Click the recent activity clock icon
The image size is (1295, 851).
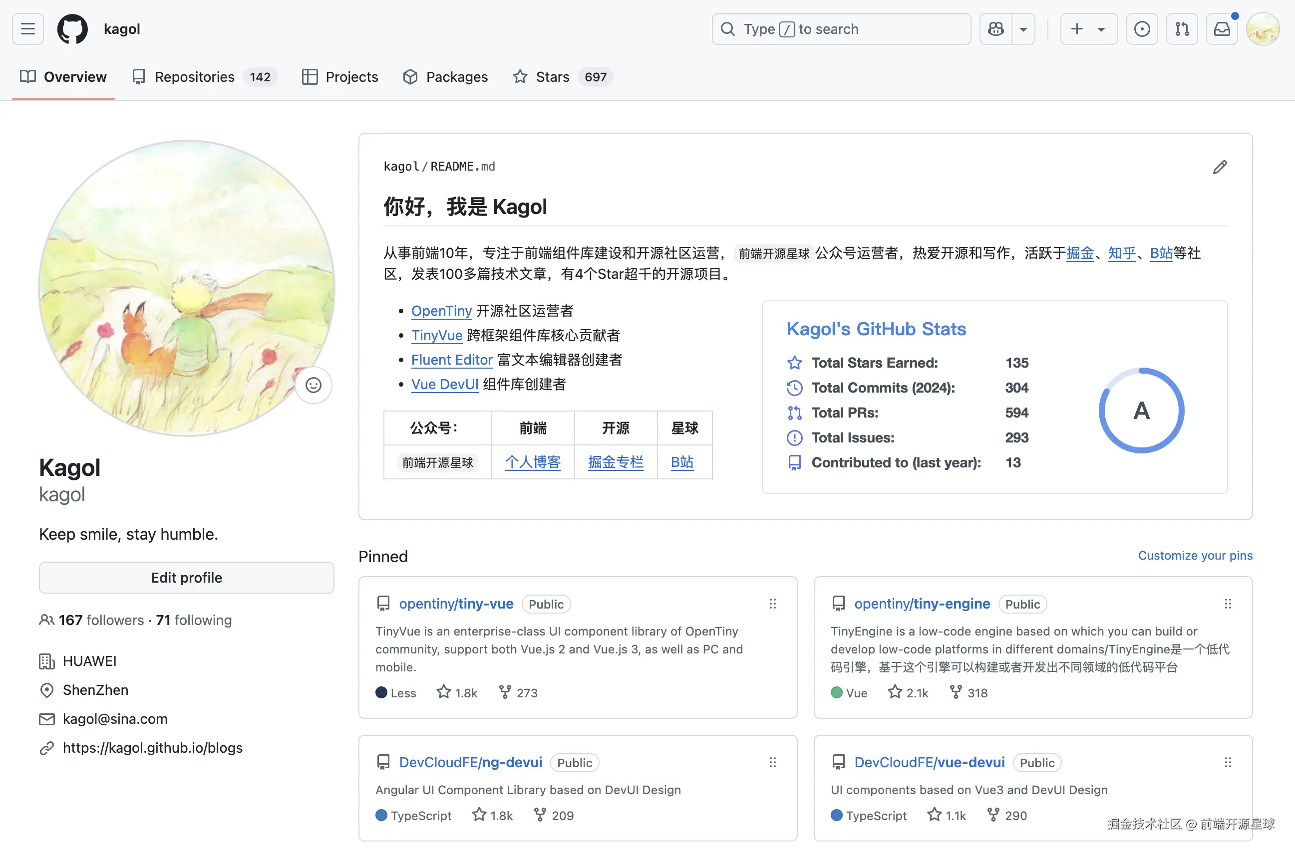click(x=1142, y=29)
